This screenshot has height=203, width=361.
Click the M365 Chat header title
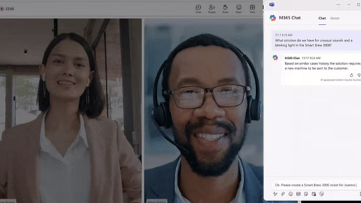290,18
